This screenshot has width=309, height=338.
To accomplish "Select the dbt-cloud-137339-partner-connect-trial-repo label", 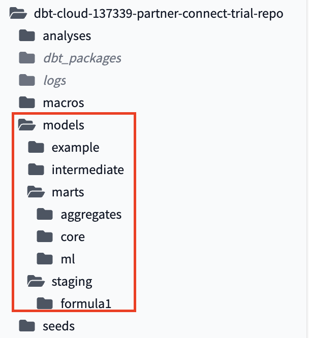I will 158,14.
